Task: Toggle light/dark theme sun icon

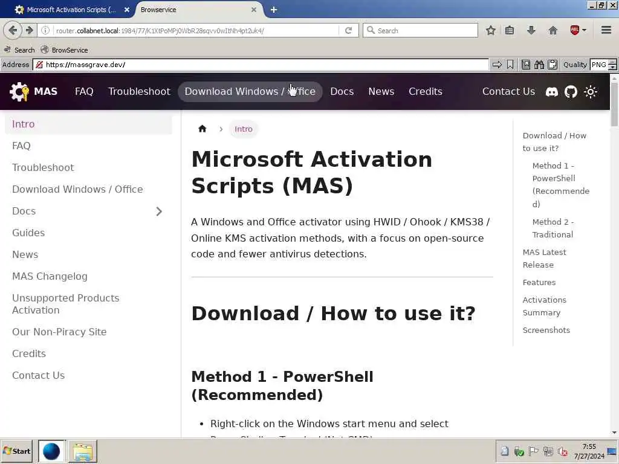Action: point(591,92)
